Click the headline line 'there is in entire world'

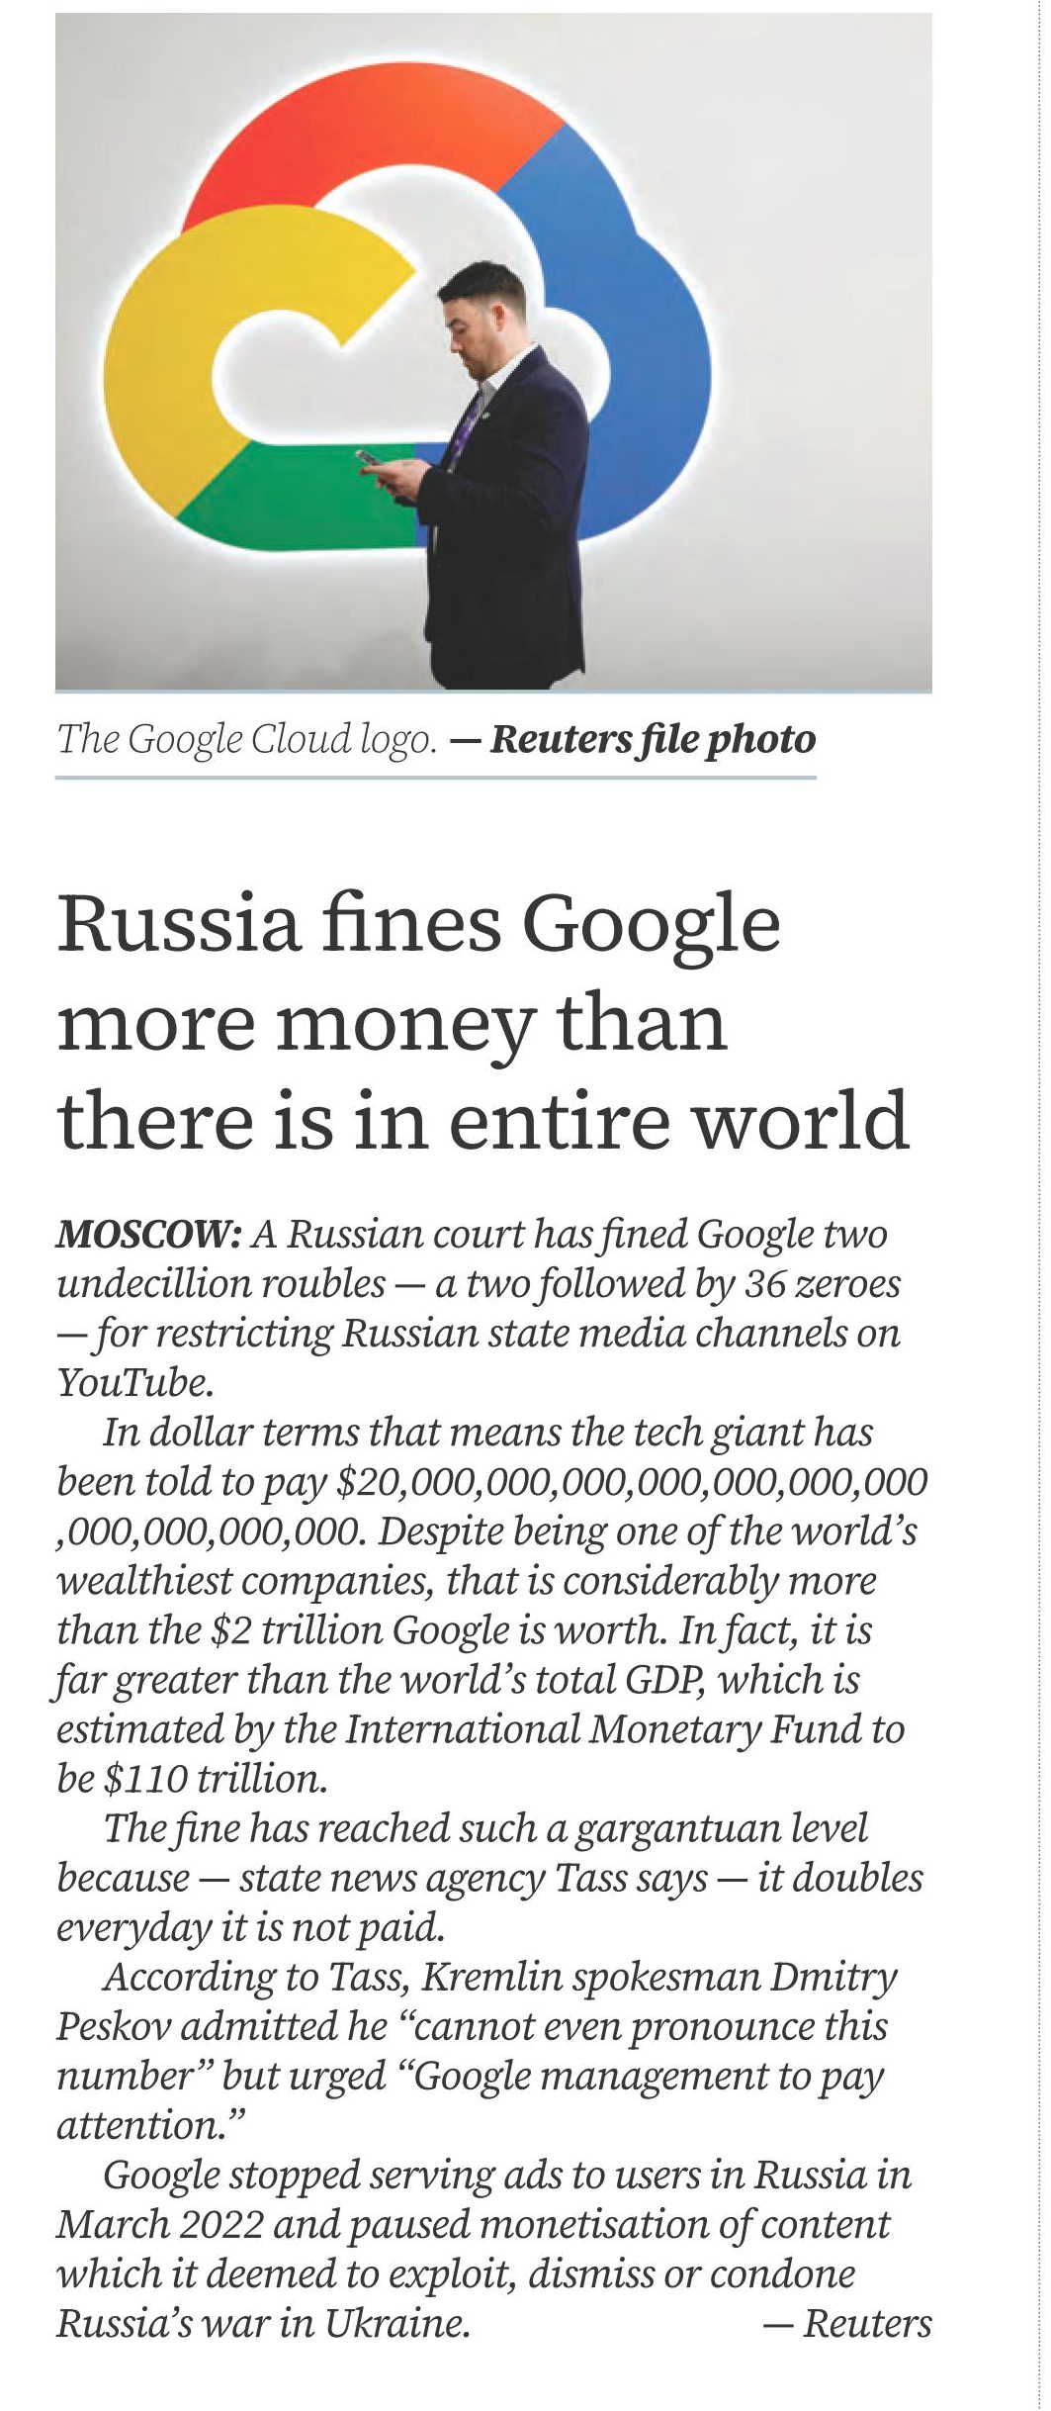482,1120
